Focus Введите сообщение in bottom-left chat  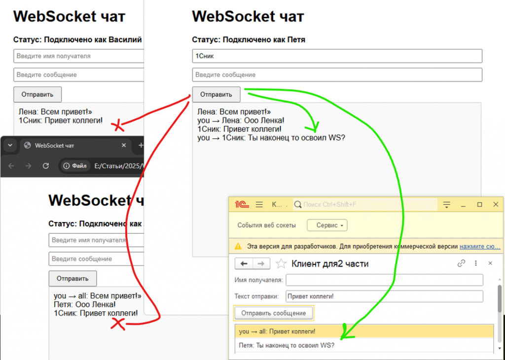pos(96,259)
